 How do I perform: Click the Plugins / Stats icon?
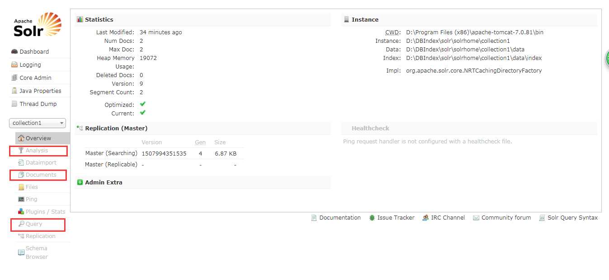tap(21, 211)
